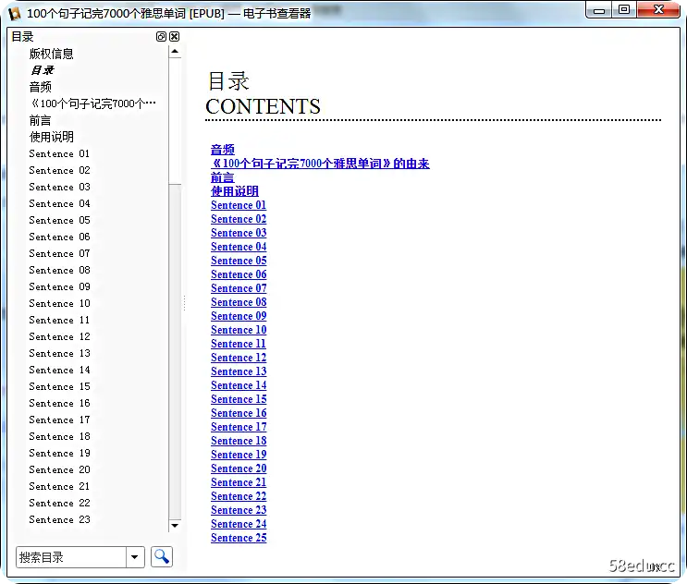The image size is (687, 584).
Task: Open the Sentence 19 link in contents
Action: 239,455
